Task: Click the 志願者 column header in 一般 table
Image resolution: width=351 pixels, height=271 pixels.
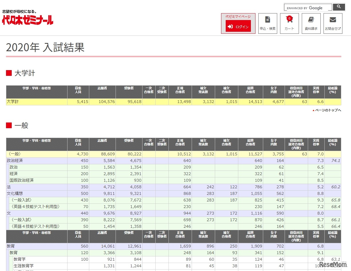Action: pos(102,141)
